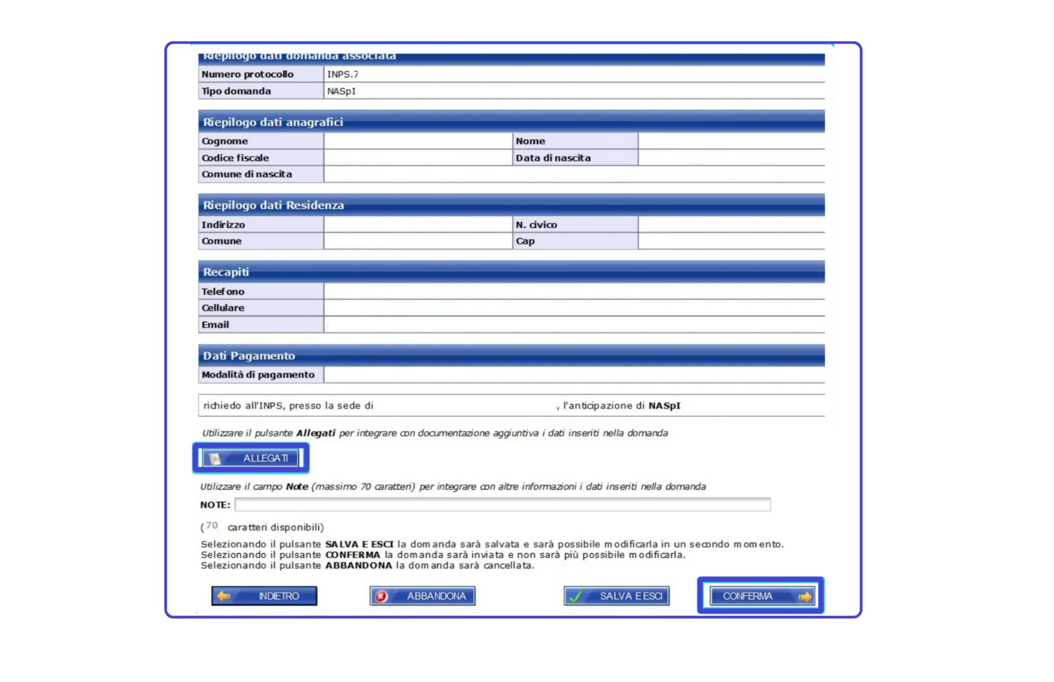The image size is (1054, 682).
Task: Click the empty Email value cell
Action: 574,324
